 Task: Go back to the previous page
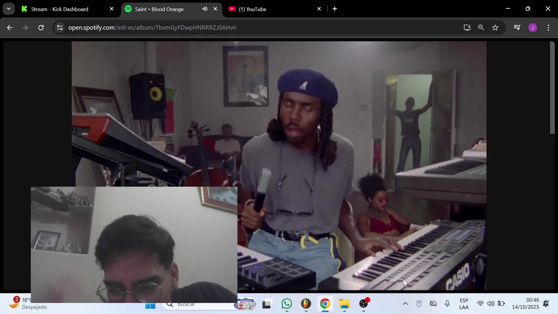[10, 27]
